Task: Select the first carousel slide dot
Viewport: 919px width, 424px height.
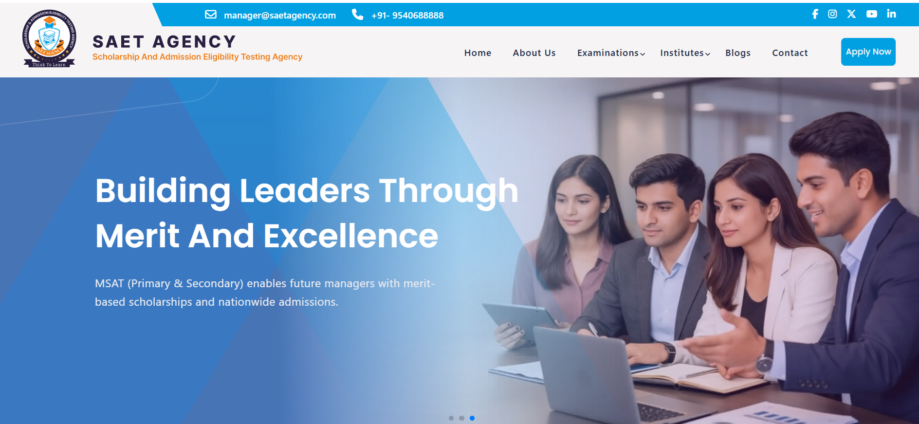Action: 451,418
